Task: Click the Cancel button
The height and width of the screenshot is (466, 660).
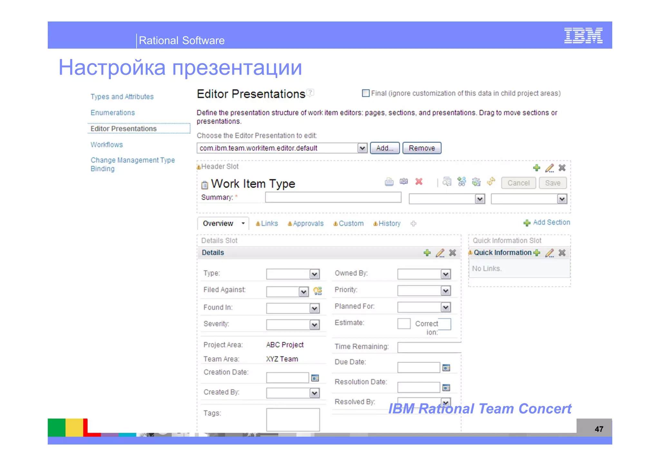Action: pyautogui.click(x=519, y=183)
